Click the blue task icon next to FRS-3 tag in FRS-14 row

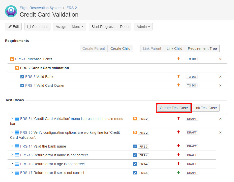135,146
